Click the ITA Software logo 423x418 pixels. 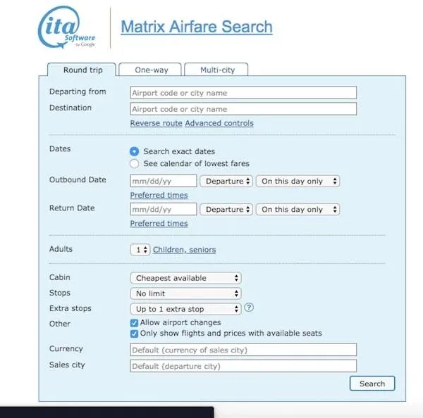tap(67, 27)
